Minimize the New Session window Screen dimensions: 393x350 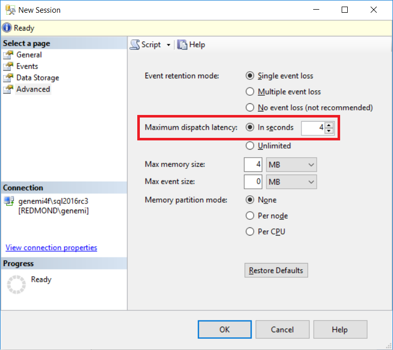coord(316,10)
